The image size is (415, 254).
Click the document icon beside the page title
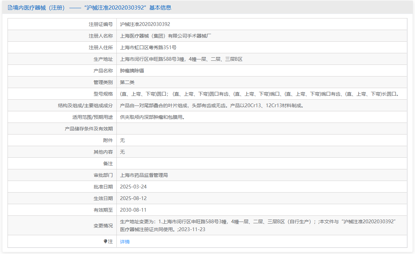(10, 8)
